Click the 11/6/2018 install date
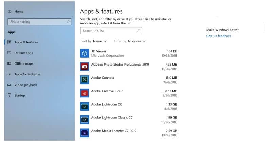Image resolution: width=278 pixels, height=147 pixels. [170, 109]
